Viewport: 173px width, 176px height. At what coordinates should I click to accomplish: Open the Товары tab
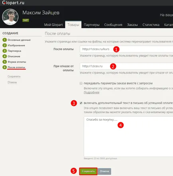(x=73, y=25)
